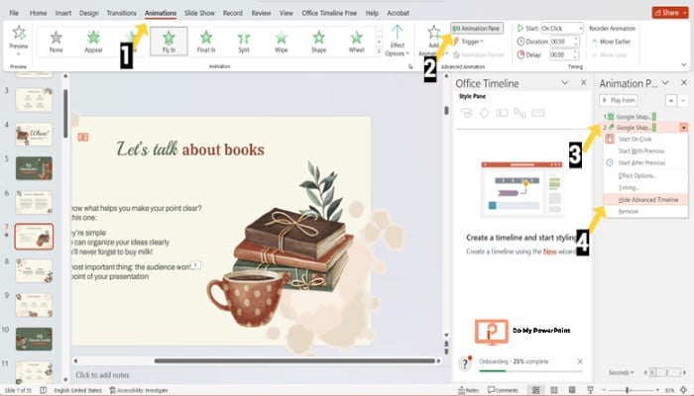Switch to Slide Sorter view icon

coord(553,390)
